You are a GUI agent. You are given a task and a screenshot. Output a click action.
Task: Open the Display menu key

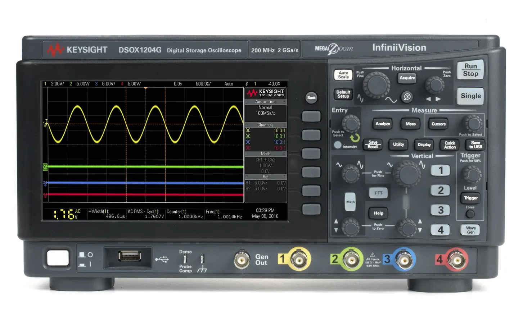pos(424,144)
